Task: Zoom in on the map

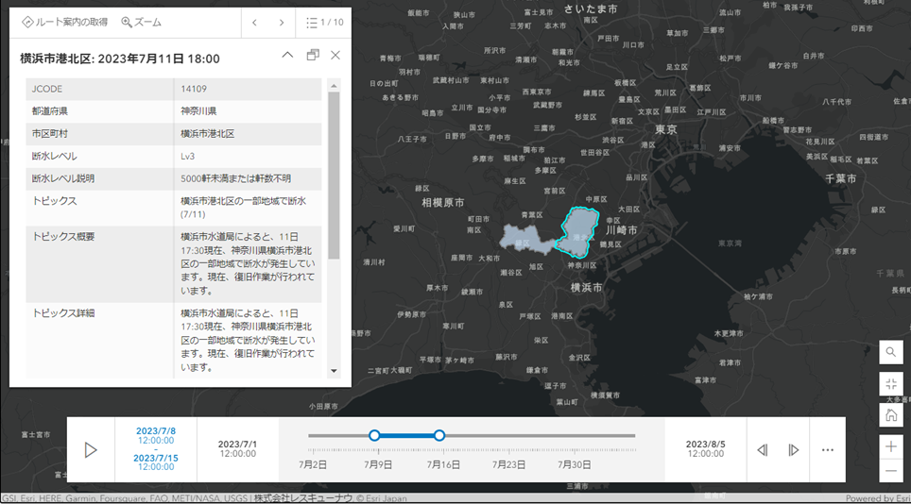Action: (891, 445)
